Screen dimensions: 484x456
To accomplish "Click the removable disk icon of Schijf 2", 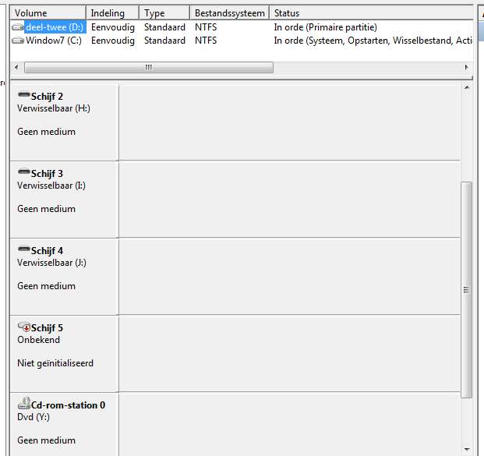I will [23, 94].
